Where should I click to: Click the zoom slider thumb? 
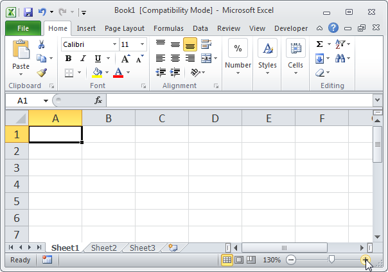[331, 260]
